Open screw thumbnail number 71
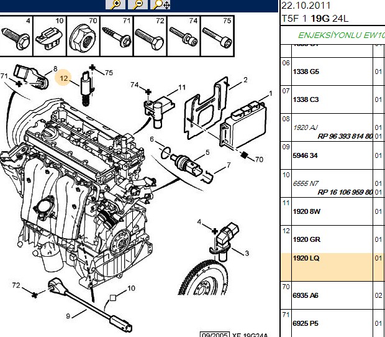The image size is (385, 337). [117, 36]
